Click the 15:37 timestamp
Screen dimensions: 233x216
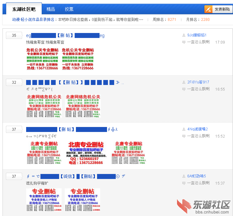tap(220, 183)
